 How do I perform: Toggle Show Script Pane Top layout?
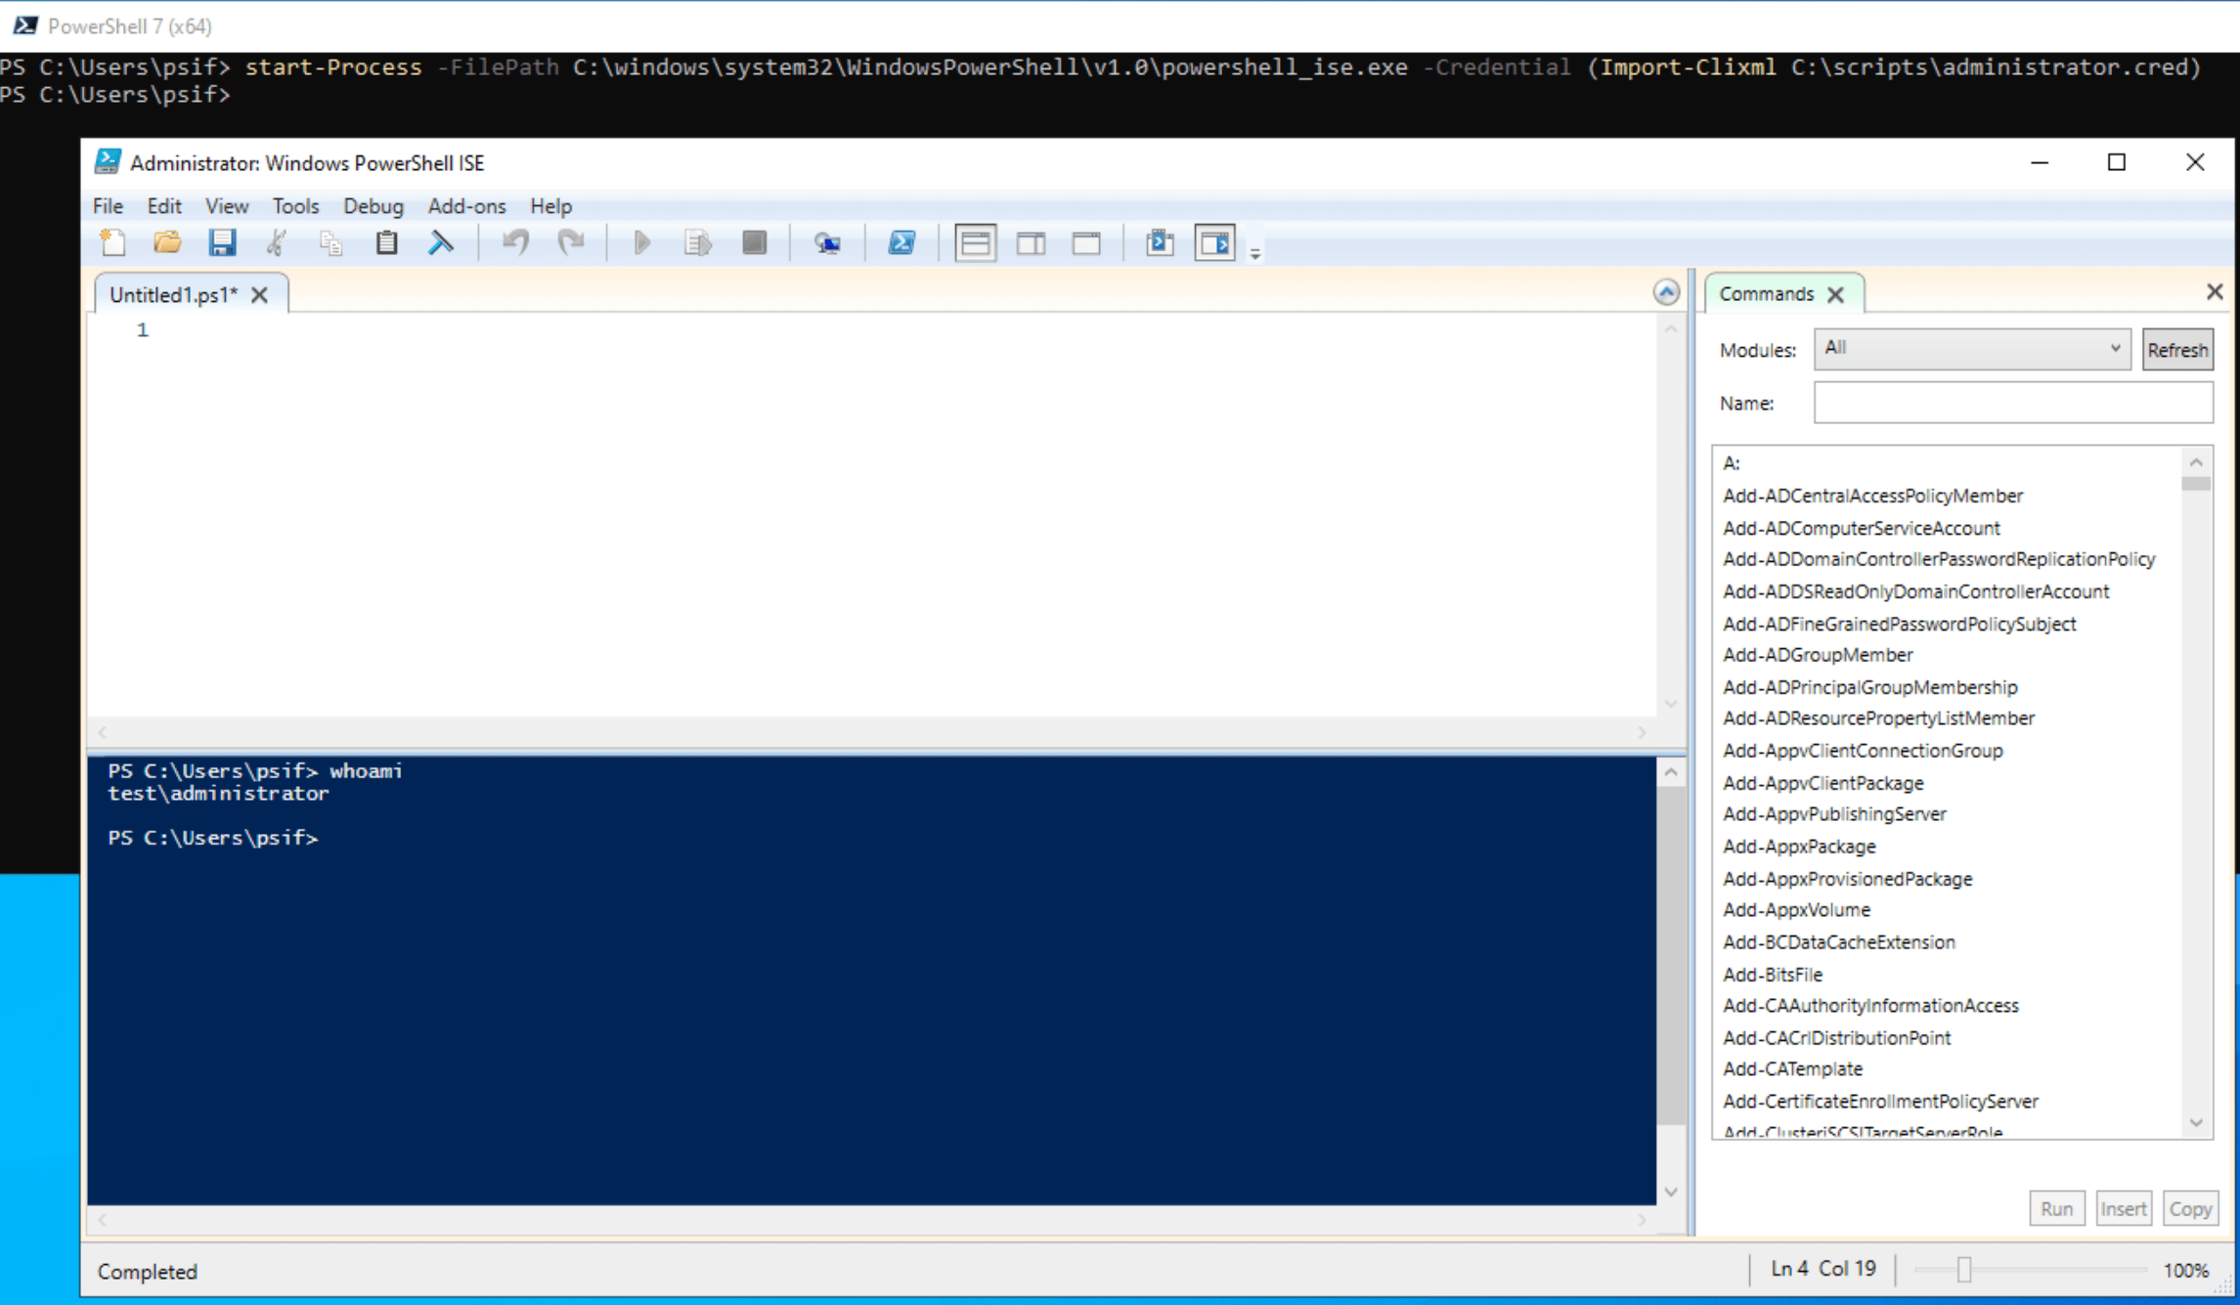(x=975, y=242)
